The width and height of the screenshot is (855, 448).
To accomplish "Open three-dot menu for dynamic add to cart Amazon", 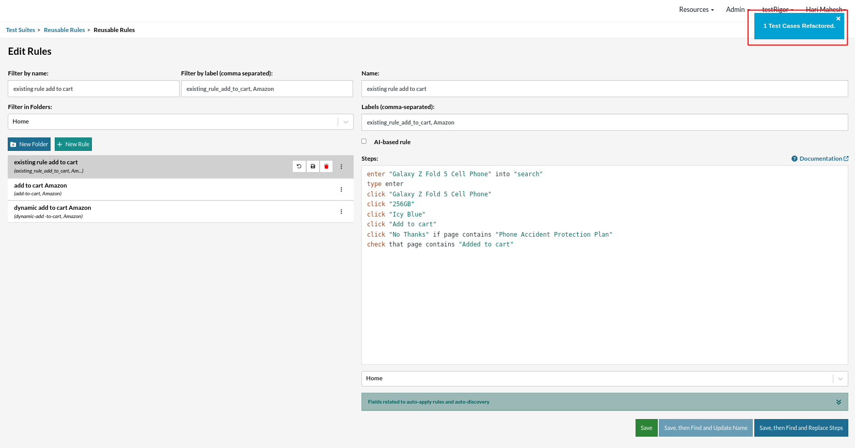I will 341,212.
